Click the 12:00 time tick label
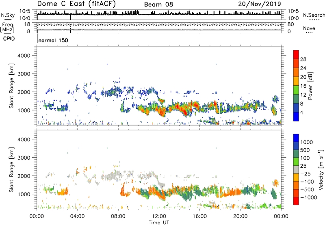Viewport: 325px width, 225px height. 159,216
